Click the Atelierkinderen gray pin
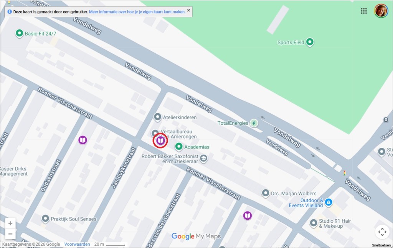The width and height of the screenshot is (393, 248). (157, 117)
